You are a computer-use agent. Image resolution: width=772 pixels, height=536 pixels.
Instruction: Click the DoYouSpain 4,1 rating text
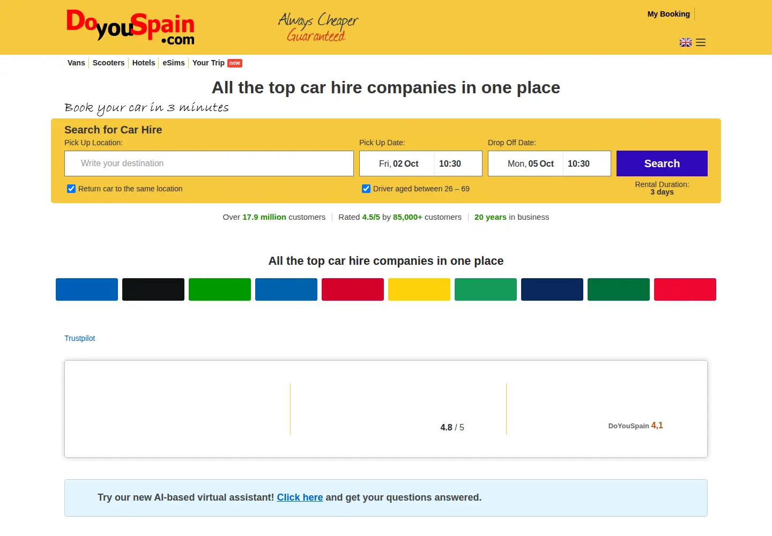636,426
